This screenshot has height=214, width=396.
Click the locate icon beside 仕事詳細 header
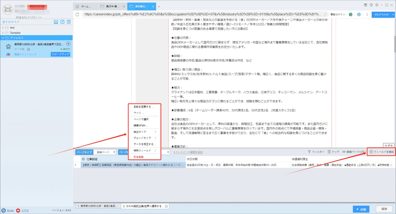pyautogui.click(x=83, y=159)
